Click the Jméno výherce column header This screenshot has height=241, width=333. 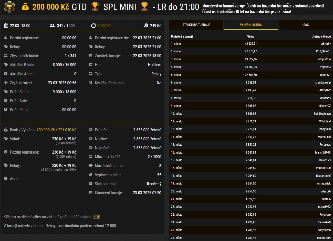321,37
